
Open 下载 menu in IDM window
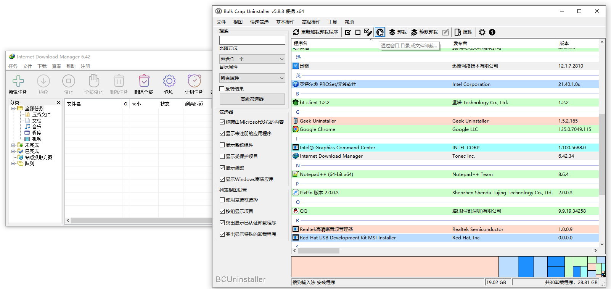pyautogui.click(x=42, y=66)
